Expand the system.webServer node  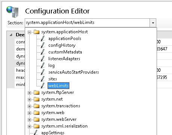tap(29, 120)
